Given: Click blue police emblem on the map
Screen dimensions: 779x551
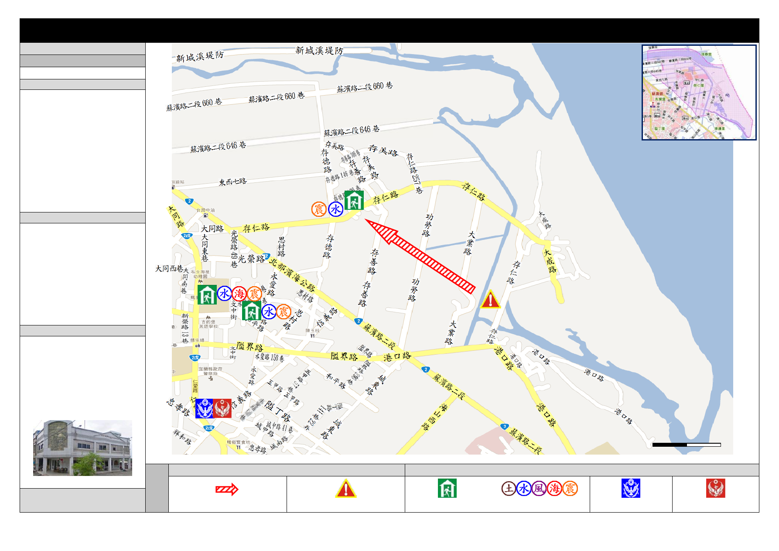Looking at the screenshot, I should [204, 408].
